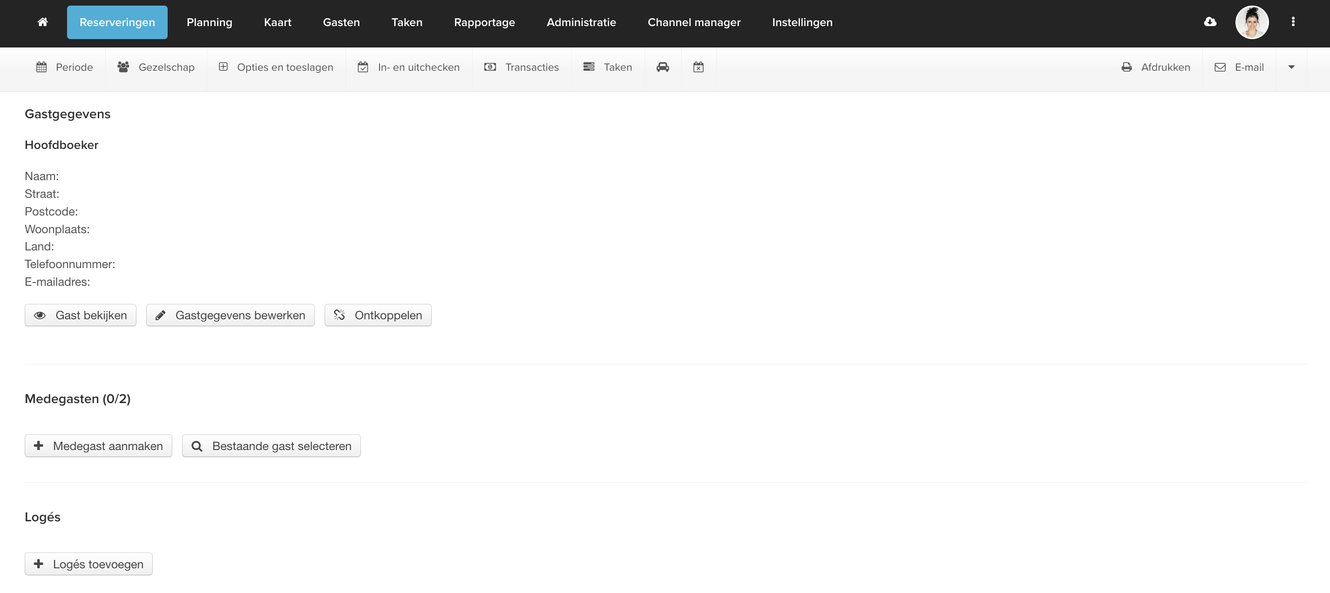
Task: Click the Straat label
Action: coord(42,194)
